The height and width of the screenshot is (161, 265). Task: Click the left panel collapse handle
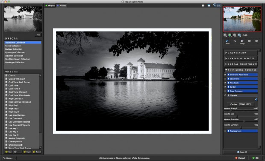coord(1,79)
